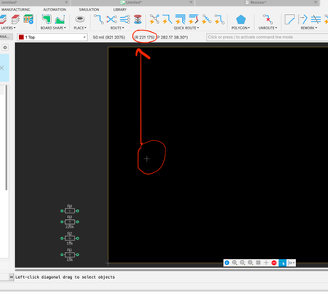
Task: Open the Unroute group dropdown
Action: 268,28
